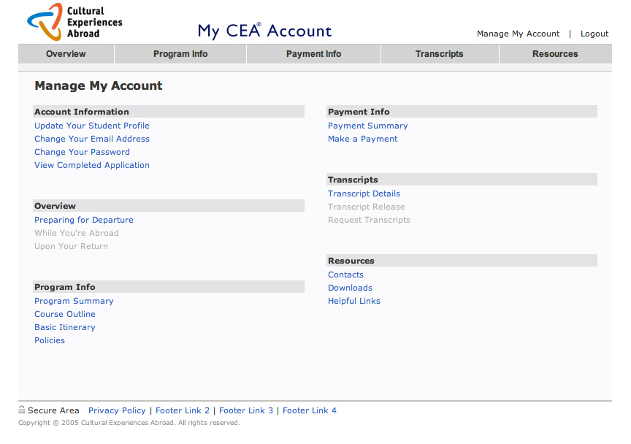Click Change Your Email Address

pyautogui.click(x=92, y=139)
